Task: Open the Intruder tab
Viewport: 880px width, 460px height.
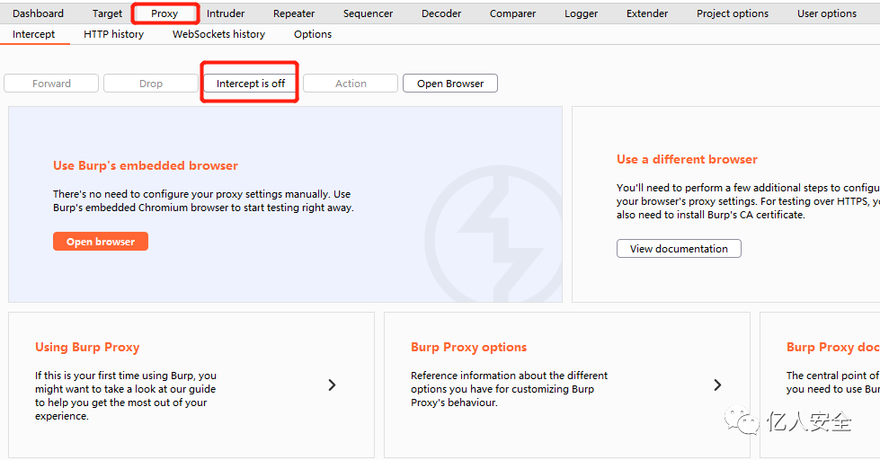Action: [x=226, y=13]
